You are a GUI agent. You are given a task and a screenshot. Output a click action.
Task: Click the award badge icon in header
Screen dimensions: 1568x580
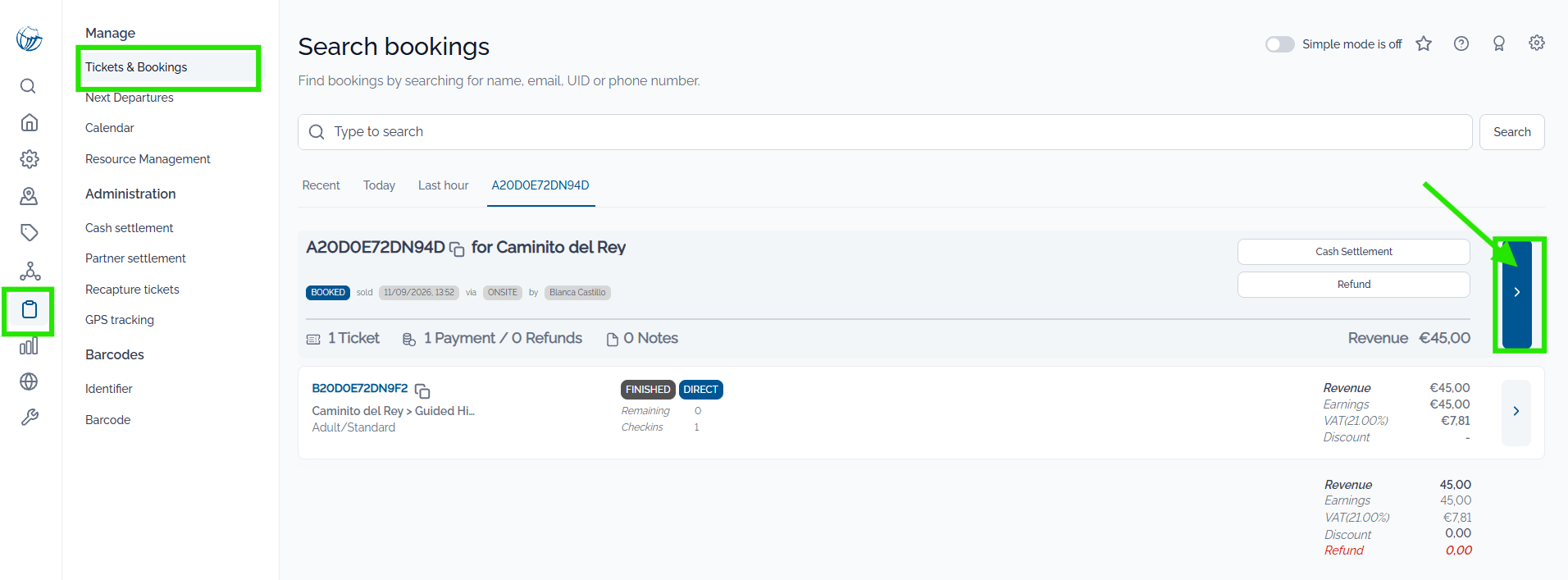click(1499, 43)
